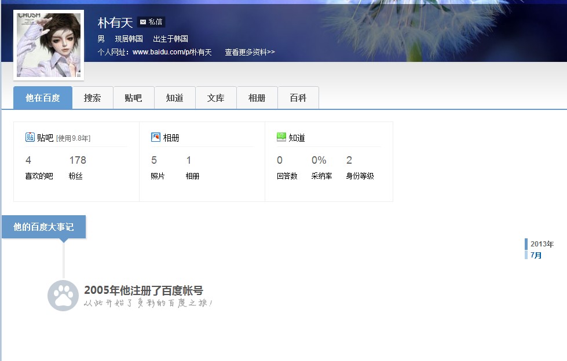Click the 他的百度大事记 header
Image resolution: width=567 pixels, height=361 pixels.
44,227
